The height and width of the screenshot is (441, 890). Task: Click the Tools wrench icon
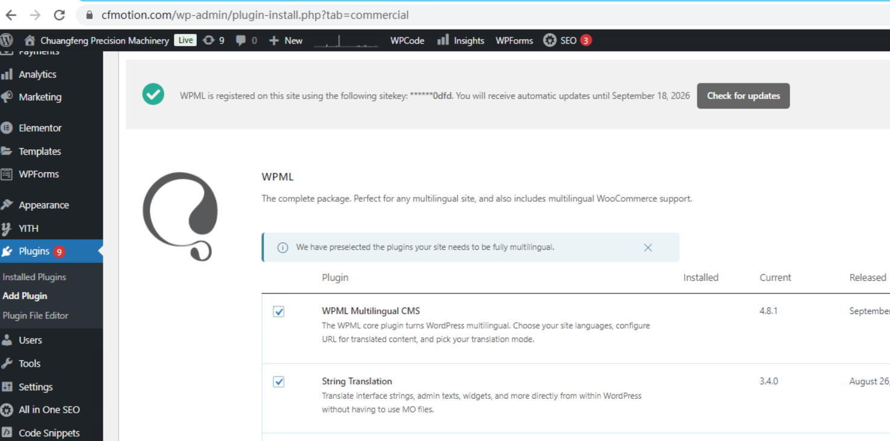pyautogui.click(x=7, y=363)
